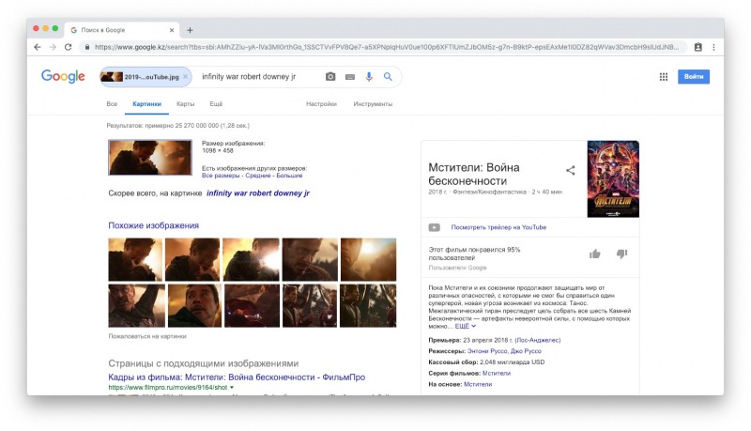Expand the filmpro.ru result dropdown arrow
751x431 pixels.
tap(232, 388)
